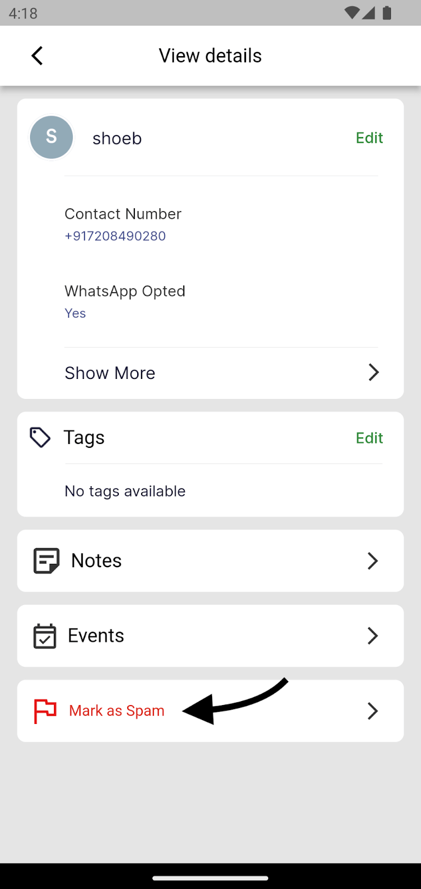Screen dimensions: 421x889
Task: Click the red spam flag icon
Action: click(45, 711)
